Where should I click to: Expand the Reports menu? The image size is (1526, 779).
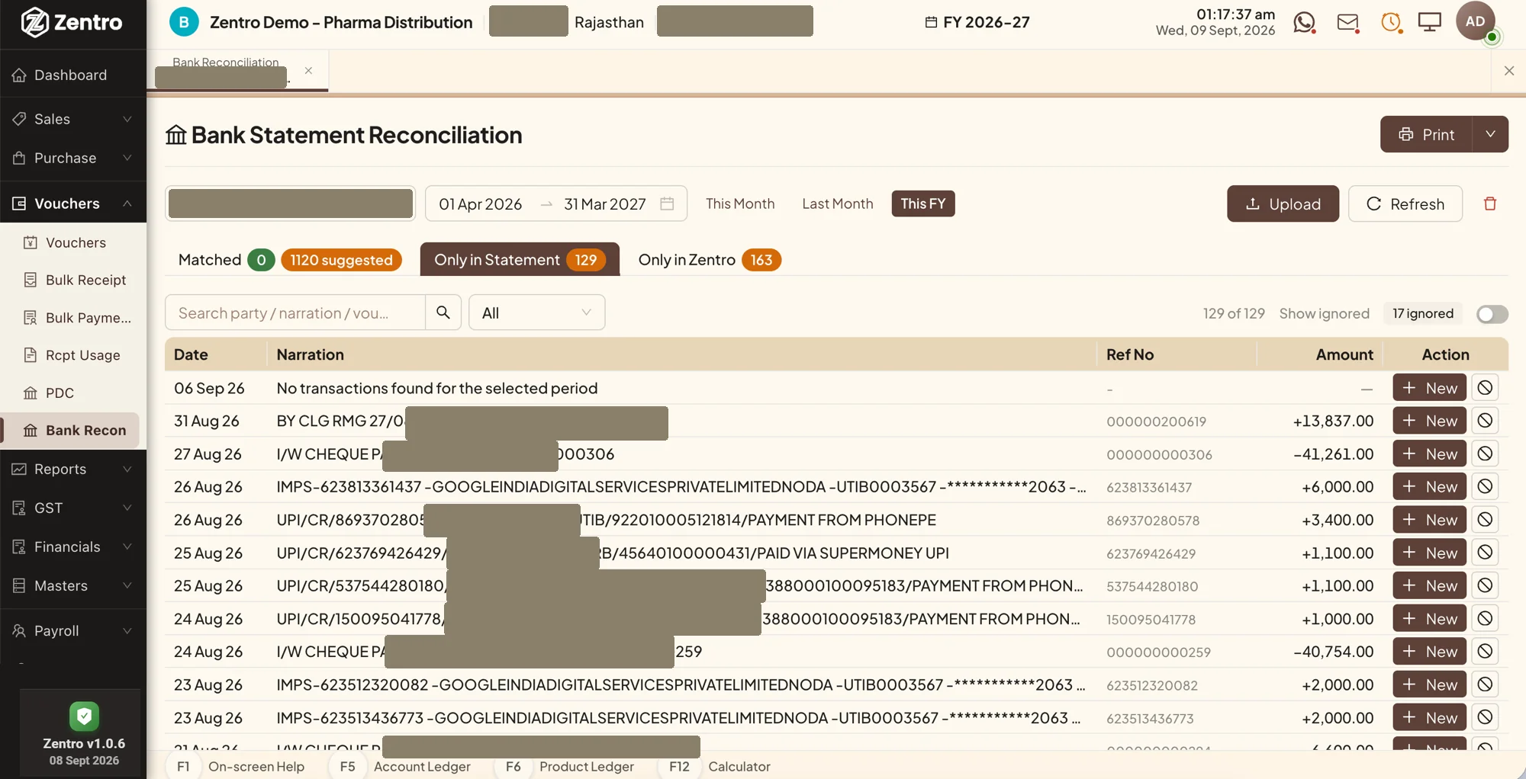[73, 469]
